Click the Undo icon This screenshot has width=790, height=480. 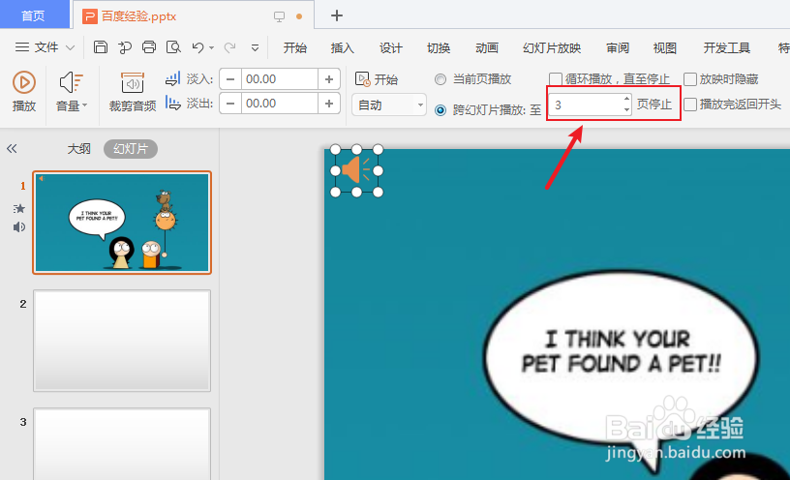click(197, 47)
